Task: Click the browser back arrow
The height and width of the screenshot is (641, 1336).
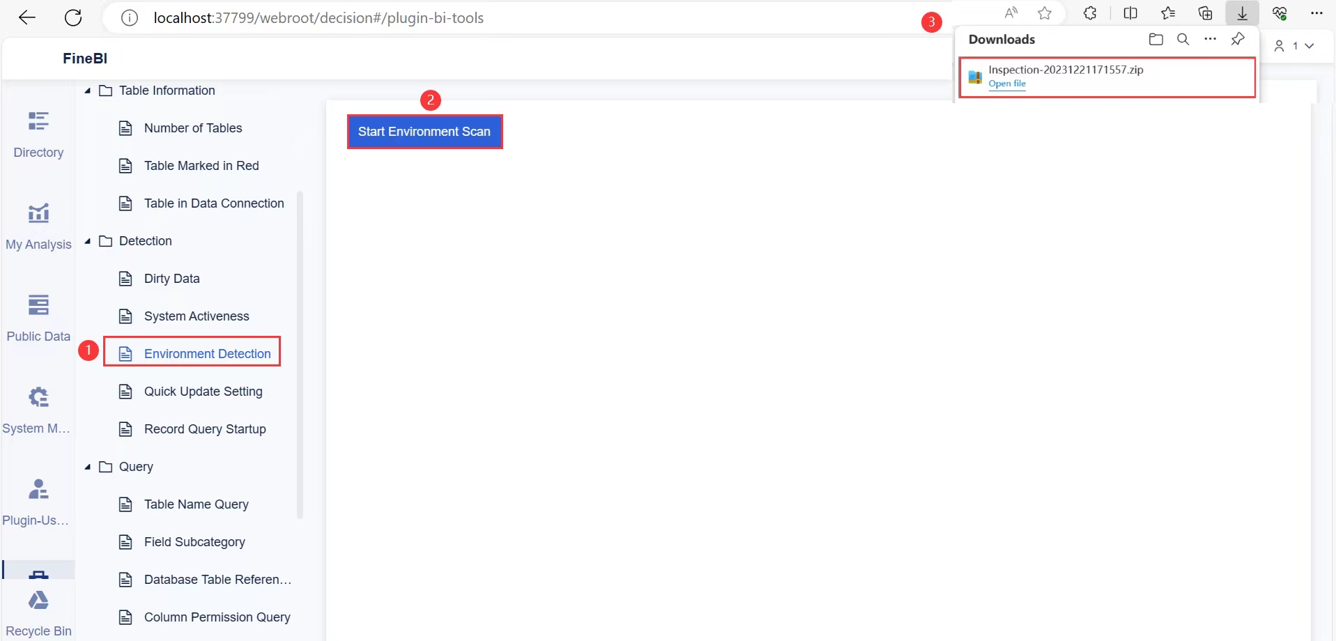Action: coord(27,17)
